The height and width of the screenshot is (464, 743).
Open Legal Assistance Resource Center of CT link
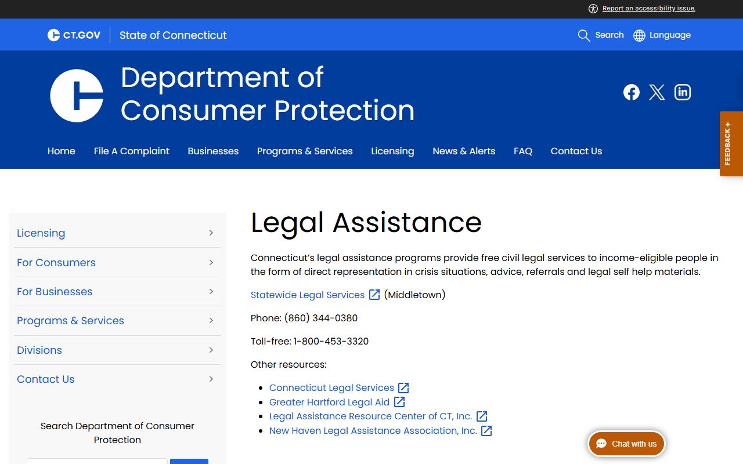[x=371, y=416]
